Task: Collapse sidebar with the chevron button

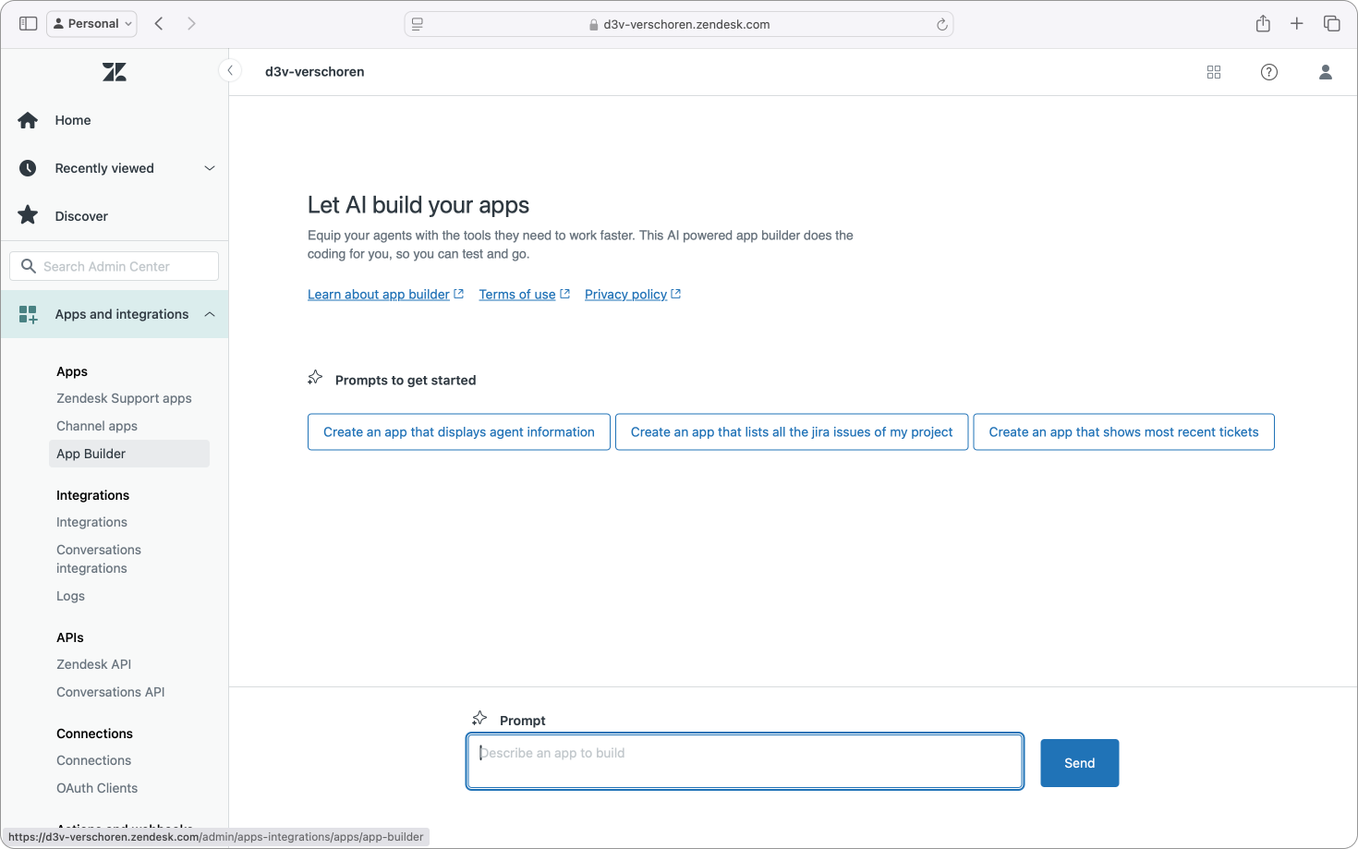Action: pos(230,70)
